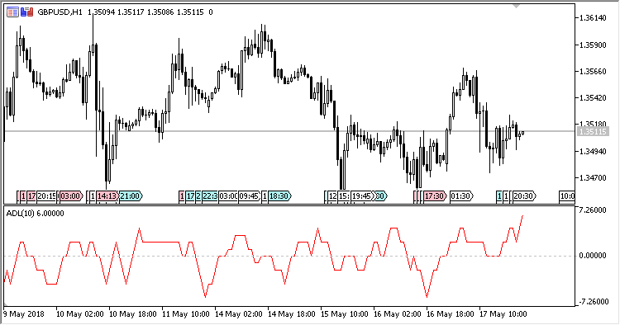
Task: Click the GBPUSD,H1 chart title
Action: coord(60,12)
